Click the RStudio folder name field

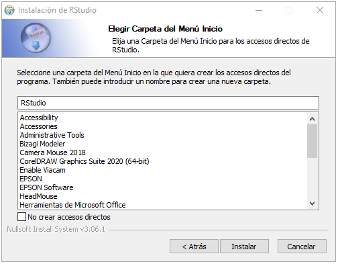[168, 103]
